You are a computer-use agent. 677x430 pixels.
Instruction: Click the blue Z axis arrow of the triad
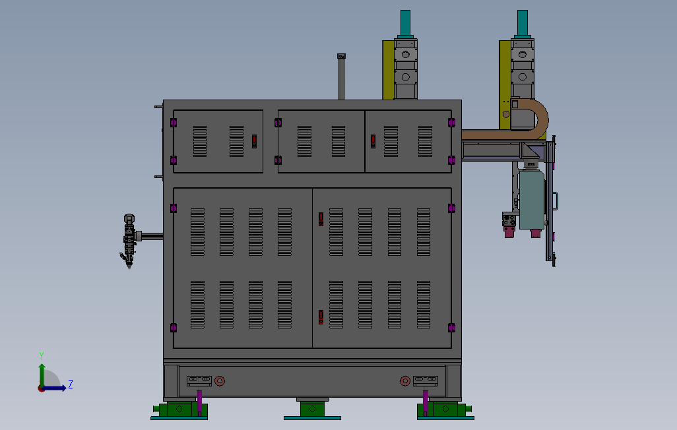[x=55, y=388]
